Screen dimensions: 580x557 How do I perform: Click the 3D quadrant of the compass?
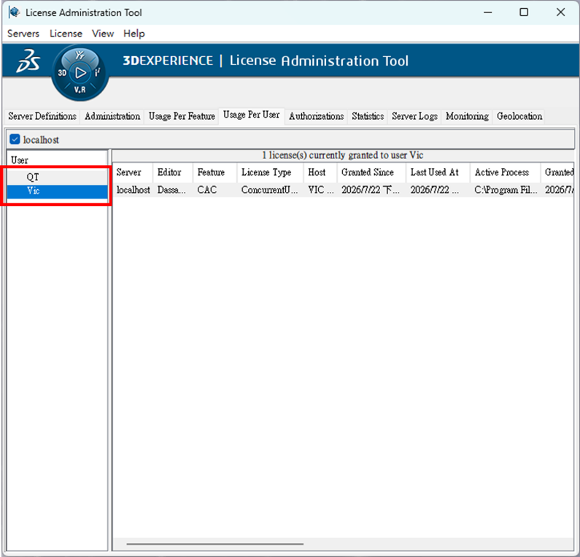point(62,73)
